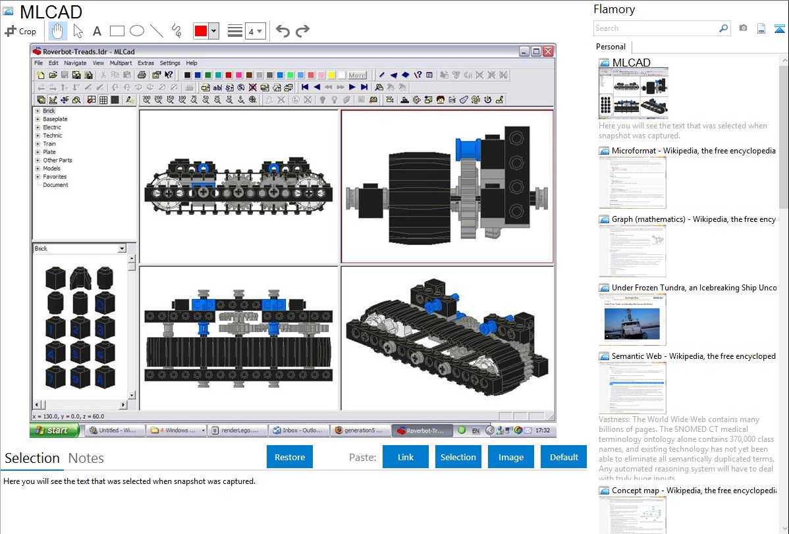This screenshot has height=534, width=789.
Task: Click the blue collapse-to-top arrow icon
Action: [x=779, y=28]
